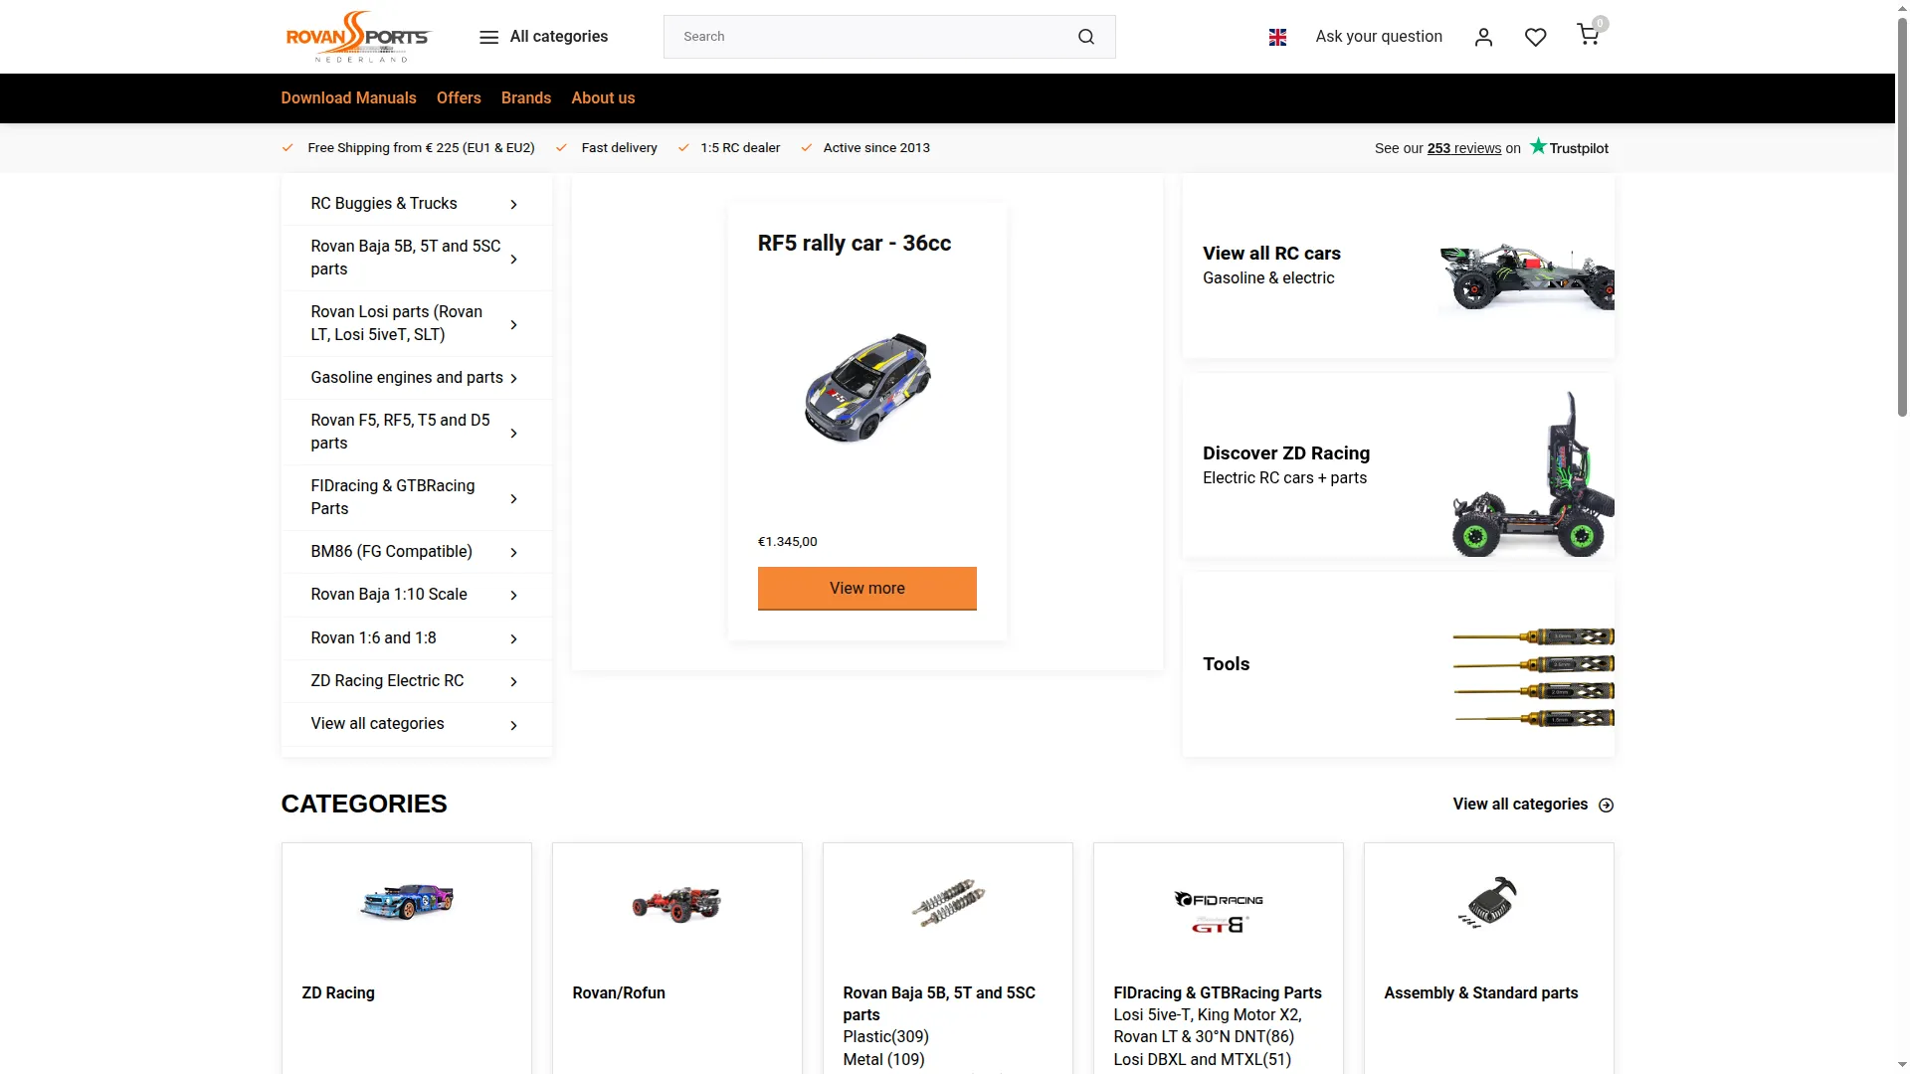Click the search magnifier icon
Screen dimensions: 1910x1074
[x=1086, y=37]
